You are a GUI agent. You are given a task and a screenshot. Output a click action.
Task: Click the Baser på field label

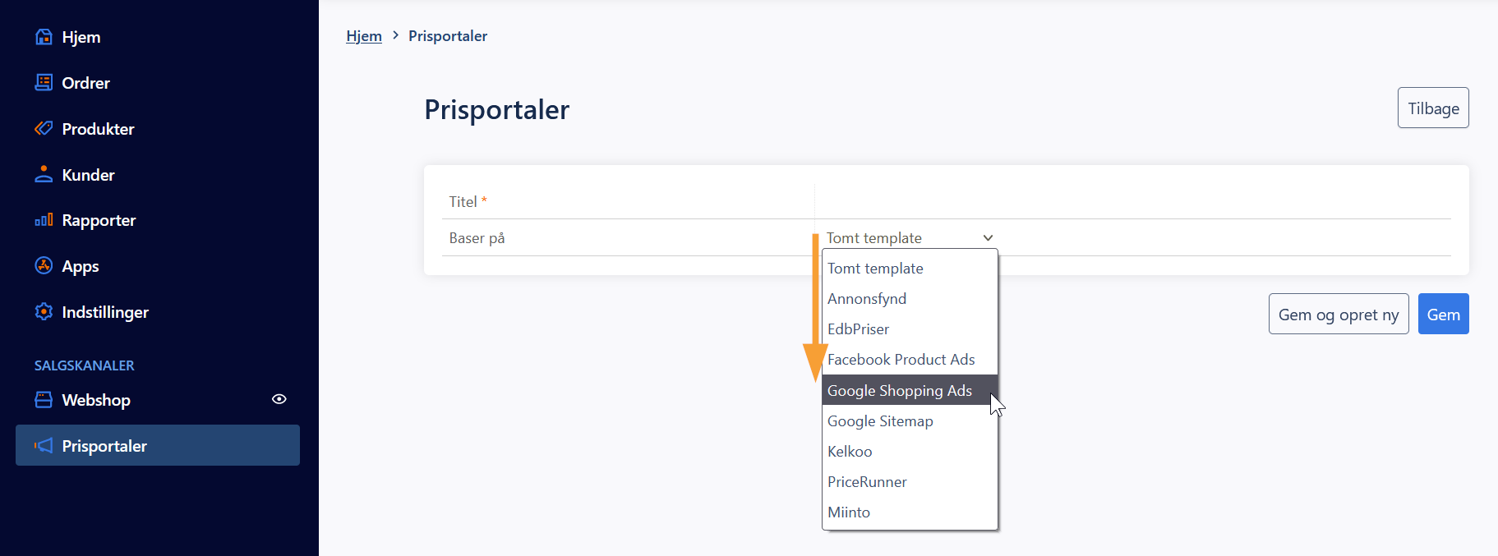tap(477, 238)
